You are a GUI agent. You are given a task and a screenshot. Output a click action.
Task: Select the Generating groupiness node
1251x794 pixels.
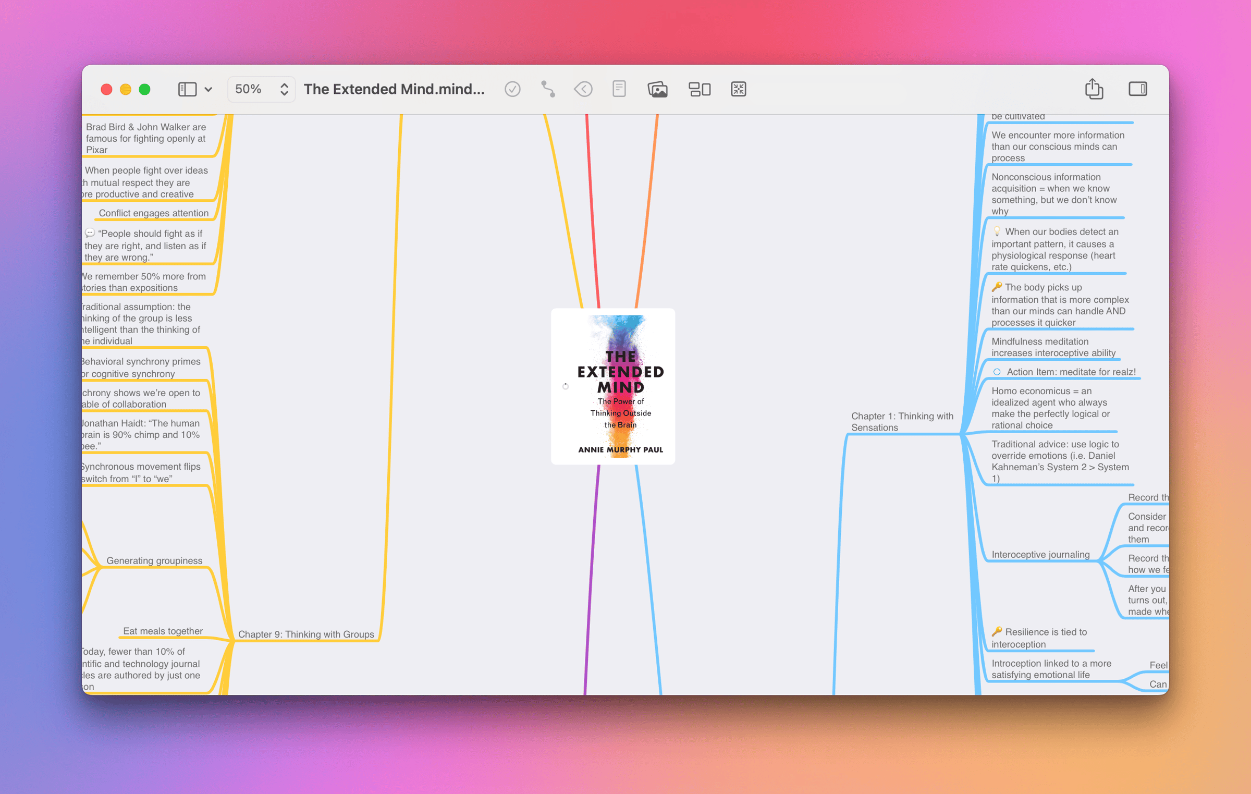154,560
